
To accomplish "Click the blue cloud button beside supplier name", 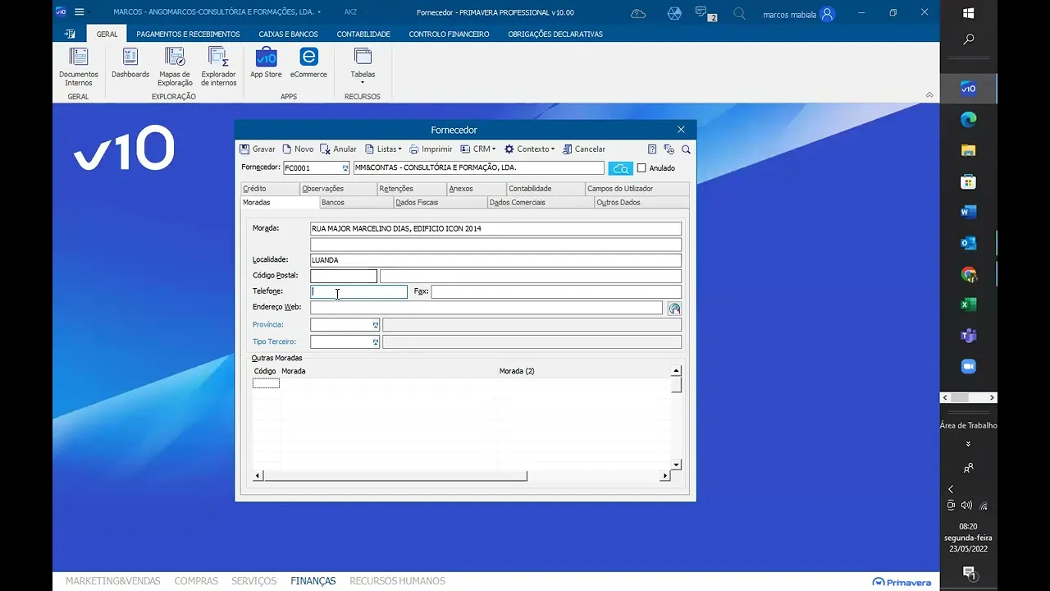I will click(x=620, y=168).
